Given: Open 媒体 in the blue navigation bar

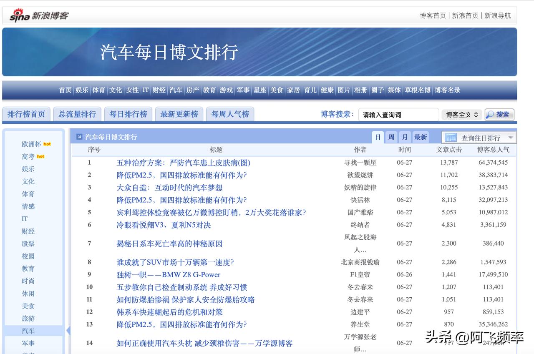Looking at the screenshot, I should tap(394, 90).
